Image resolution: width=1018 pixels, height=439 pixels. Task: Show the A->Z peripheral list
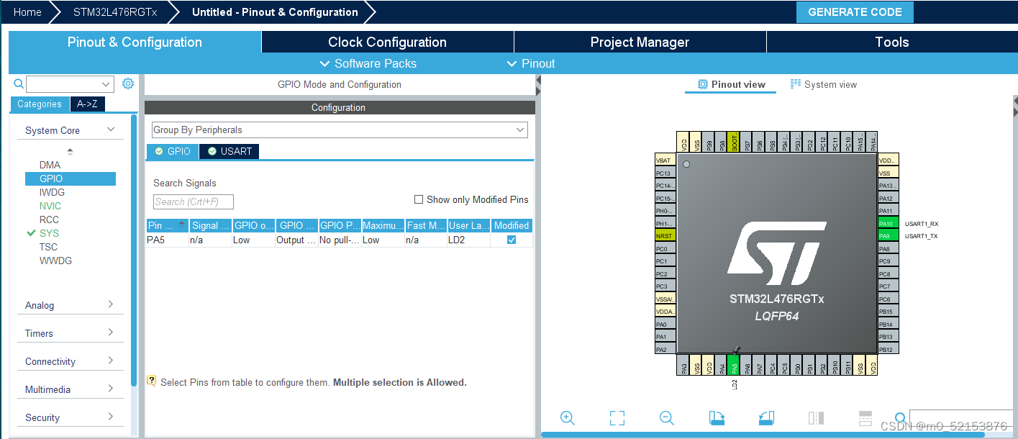pyautogui.click(x=87, y=104)
